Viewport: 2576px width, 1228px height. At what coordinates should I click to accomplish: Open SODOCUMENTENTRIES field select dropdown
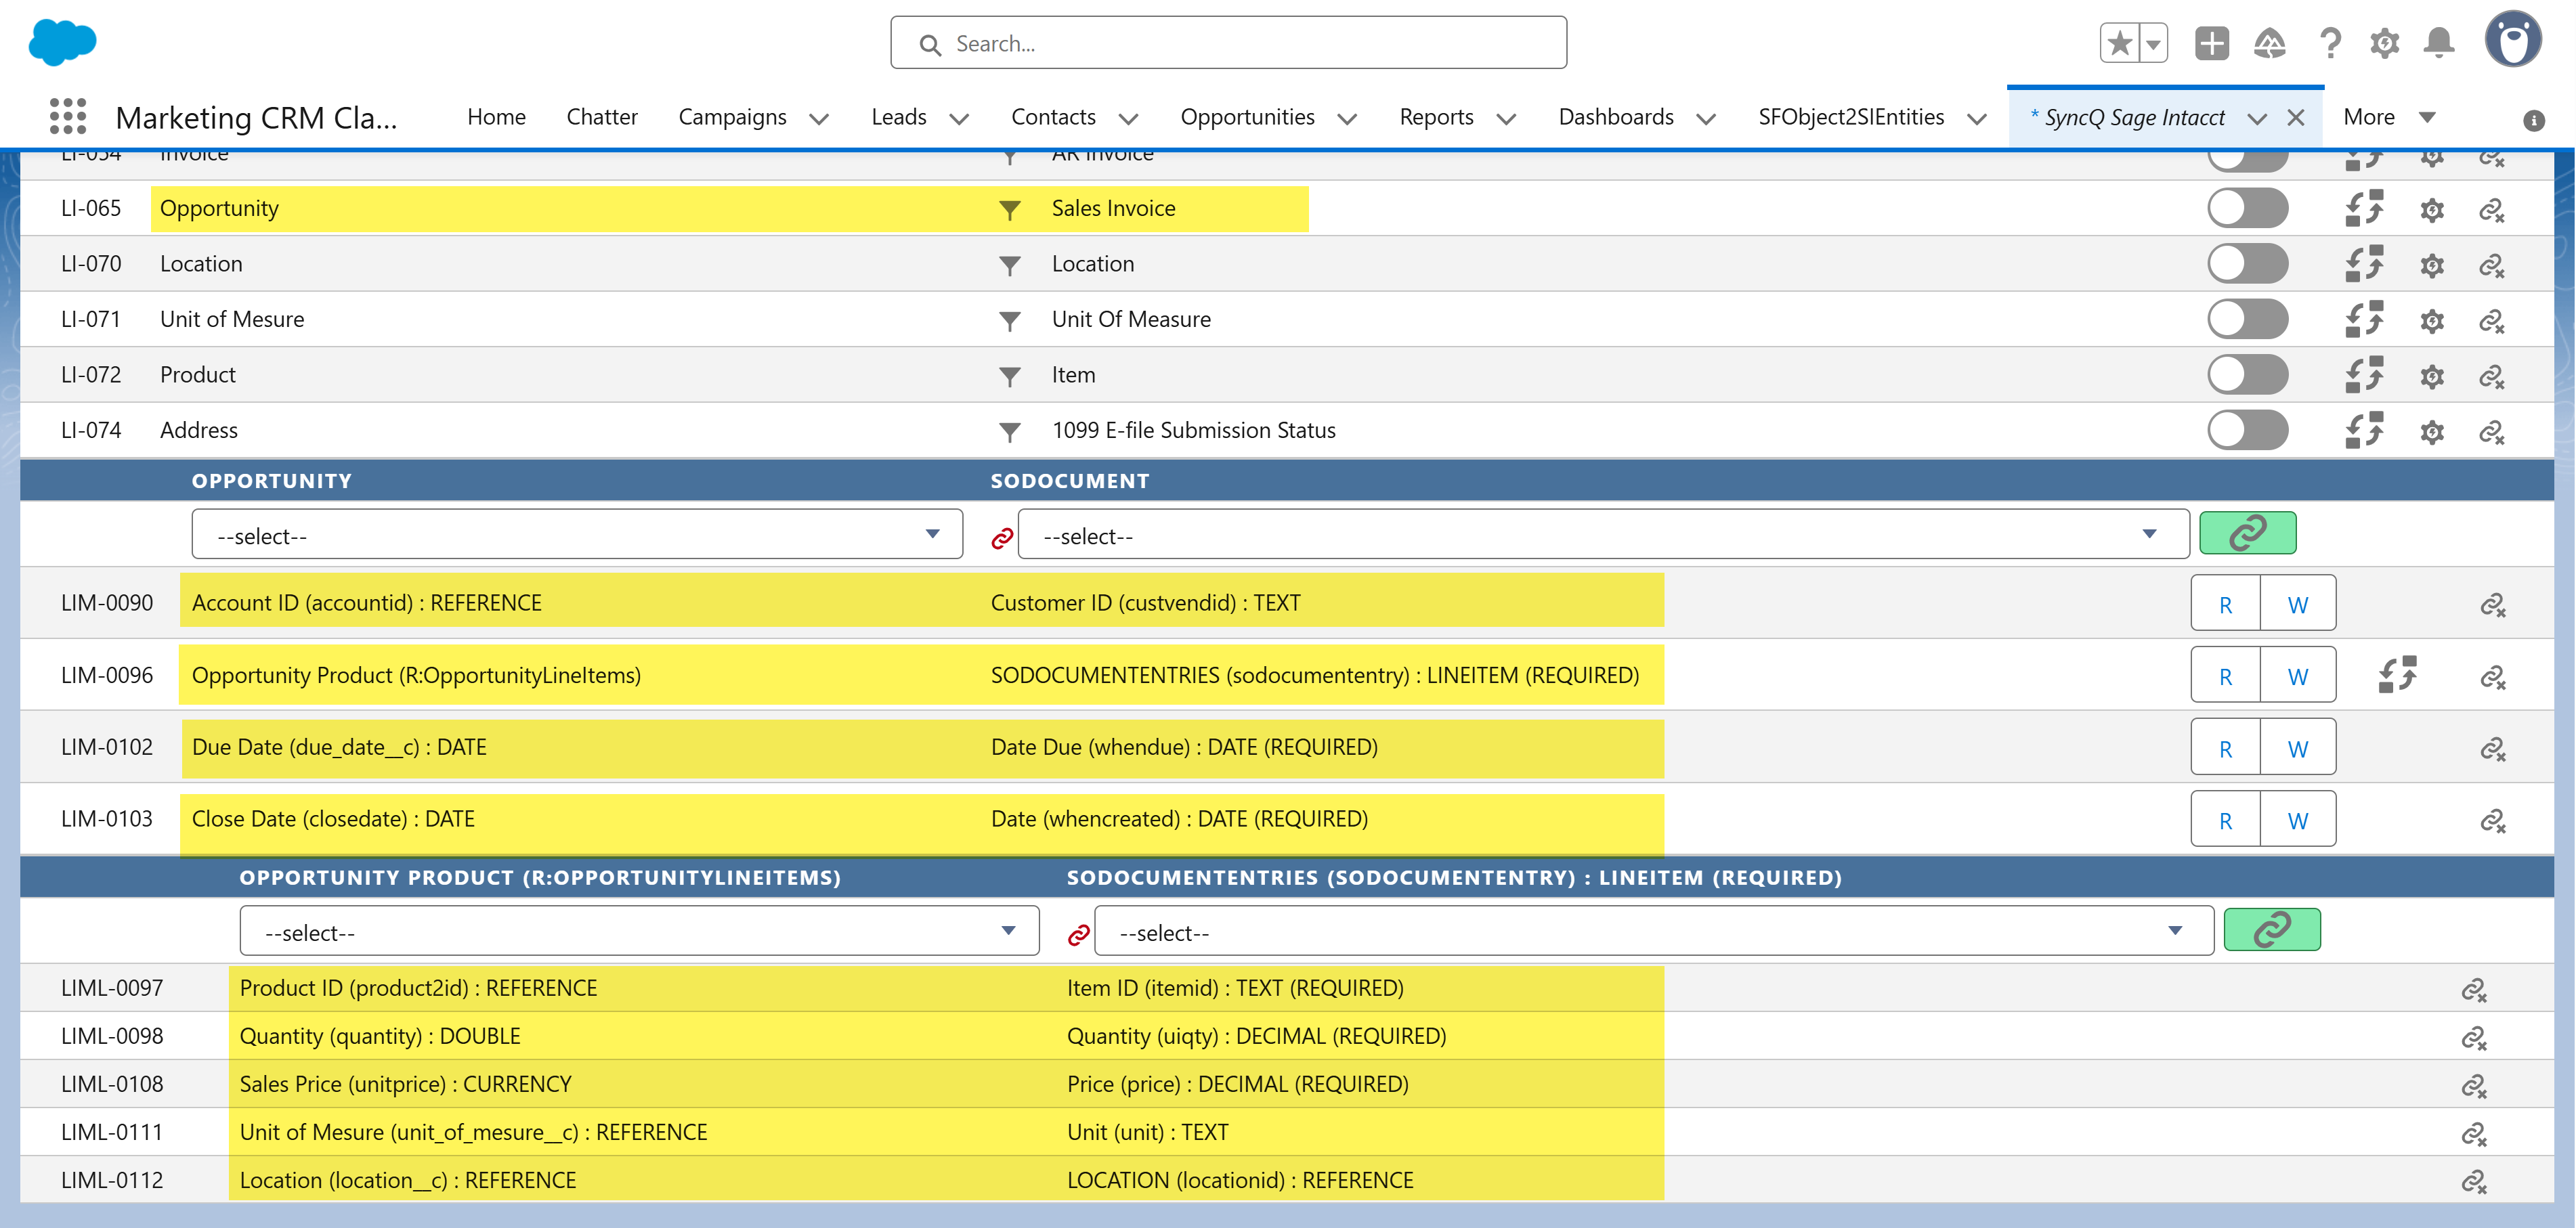tap(1654, 932)
